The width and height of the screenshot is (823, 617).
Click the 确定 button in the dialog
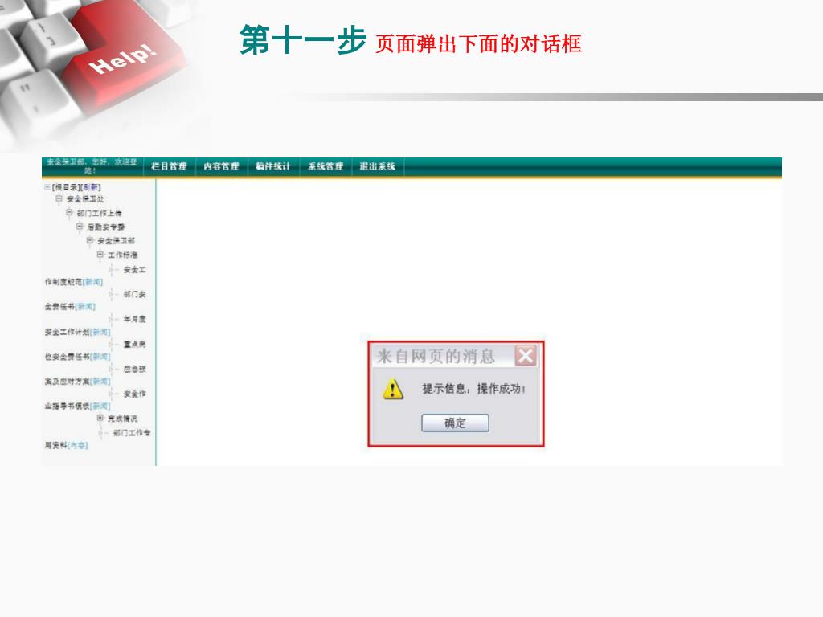455,423
